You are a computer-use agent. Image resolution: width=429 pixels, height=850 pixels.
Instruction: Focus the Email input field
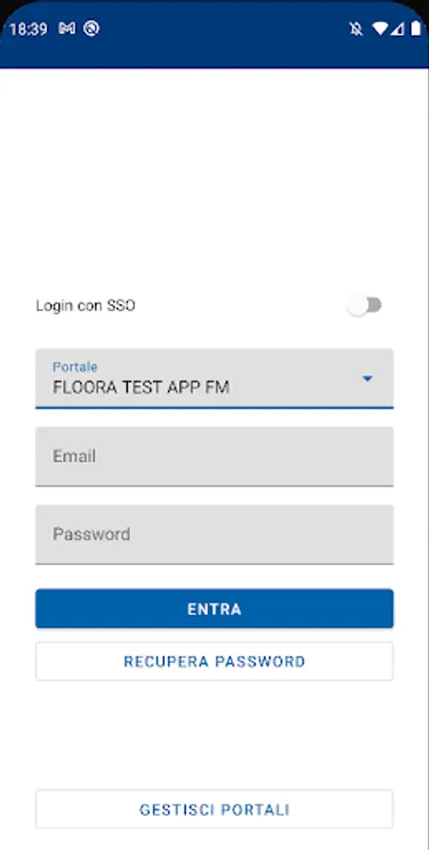(x=214, y=456)
